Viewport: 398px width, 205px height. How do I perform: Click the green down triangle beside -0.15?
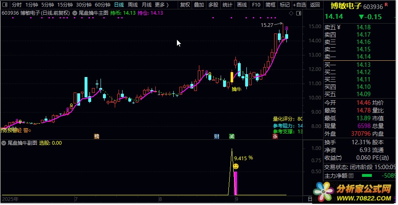point(361,17)
